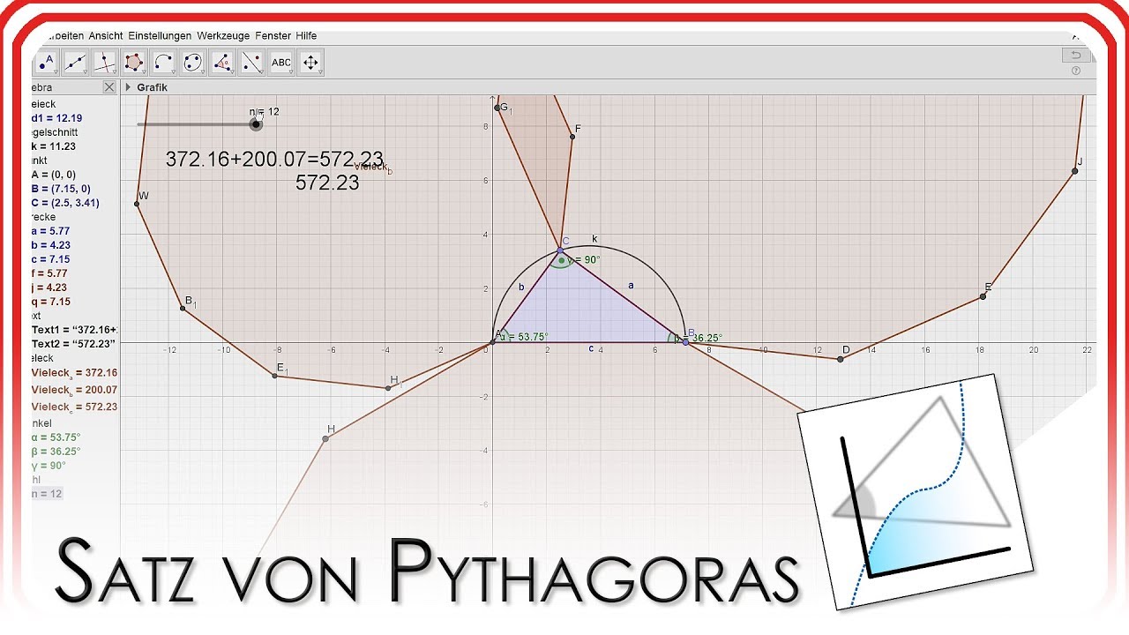
Task: Select point B at the triangle corner
Action: coord(684,341)
